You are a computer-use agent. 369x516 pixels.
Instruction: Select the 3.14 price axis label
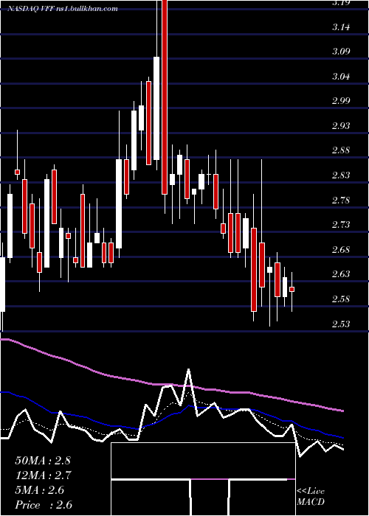(341, 27)
